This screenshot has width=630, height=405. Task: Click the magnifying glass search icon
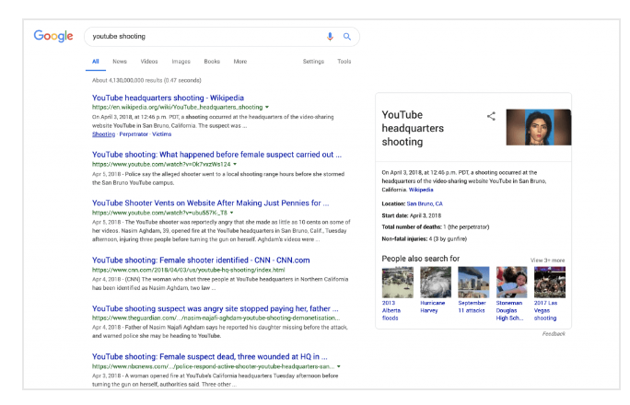[347, 37]
